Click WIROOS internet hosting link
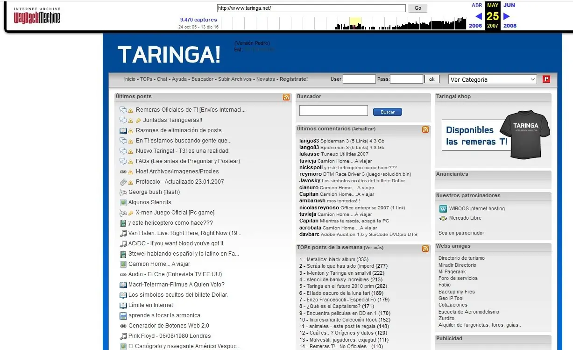This screenshot has height=350, width=573. point(477,208)
